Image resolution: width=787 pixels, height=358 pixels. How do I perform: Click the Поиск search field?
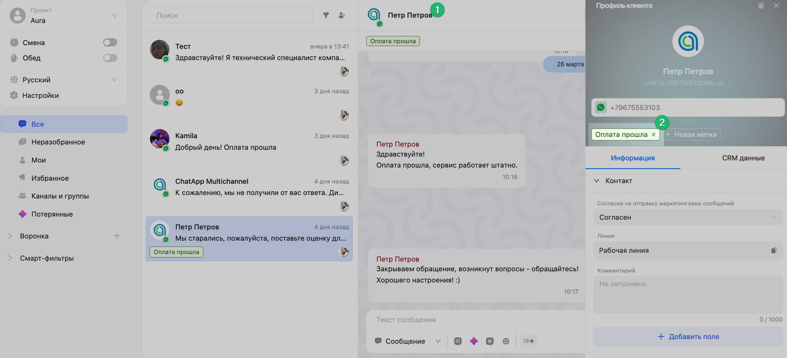click(x=230, y=15)
